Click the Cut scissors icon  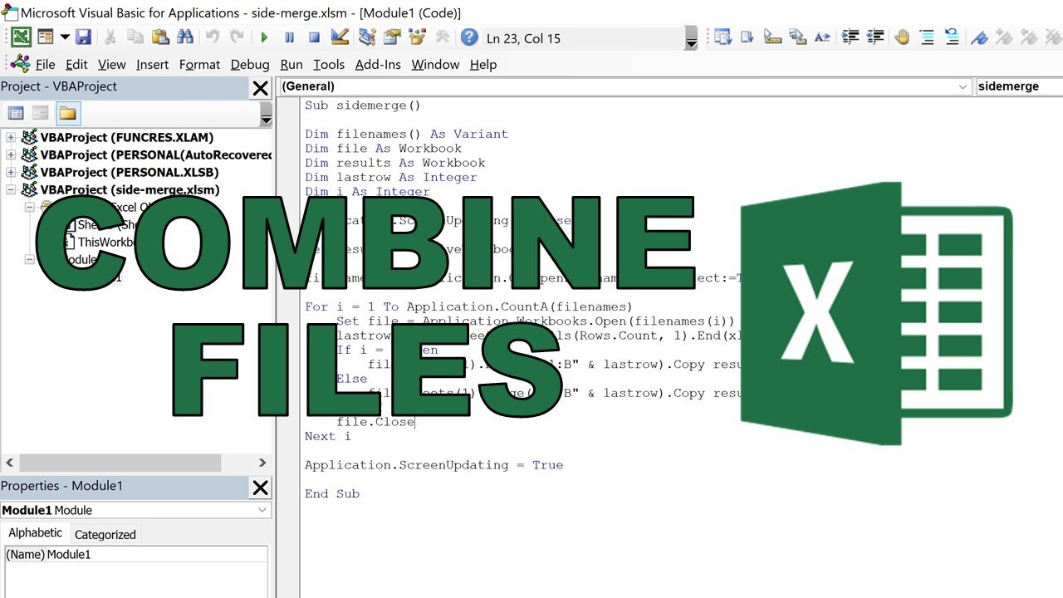coord(110,37)
